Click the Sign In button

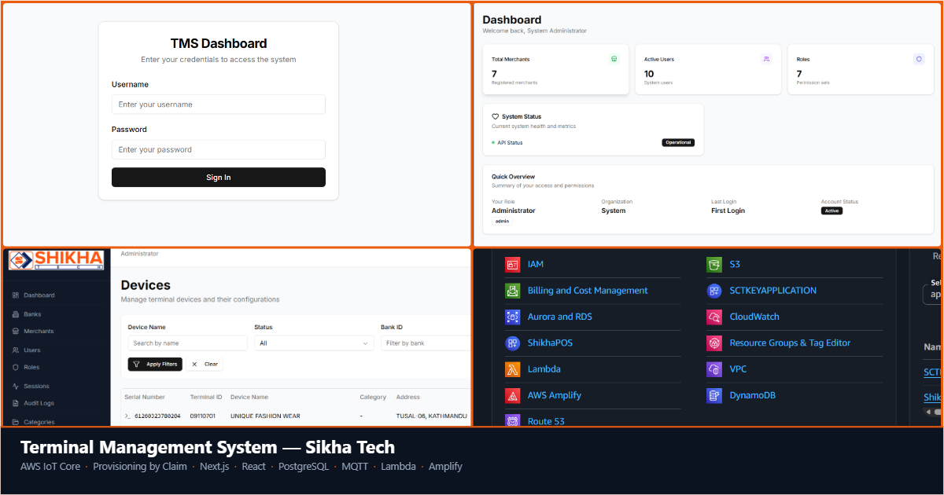click(219, 178)
